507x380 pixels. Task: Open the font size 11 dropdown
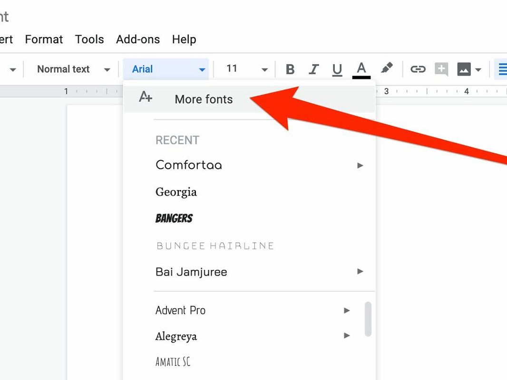pos(246,69)
